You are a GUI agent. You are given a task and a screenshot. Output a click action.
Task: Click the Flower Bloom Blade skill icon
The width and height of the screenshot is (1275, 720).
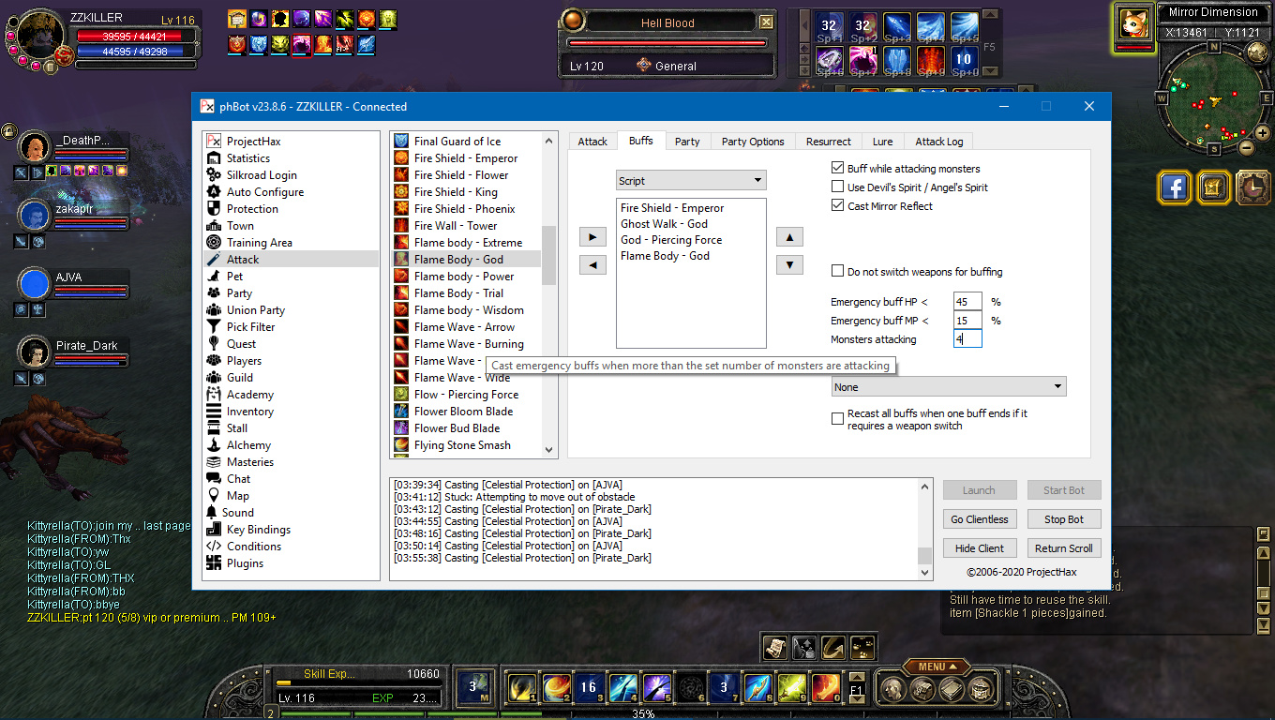click(400, 412)
